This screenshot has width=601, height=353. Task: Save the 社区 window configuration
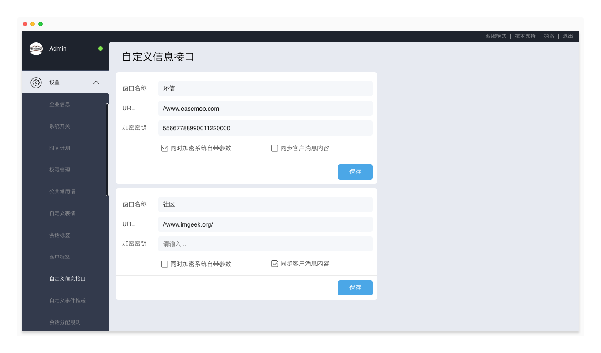355,288
